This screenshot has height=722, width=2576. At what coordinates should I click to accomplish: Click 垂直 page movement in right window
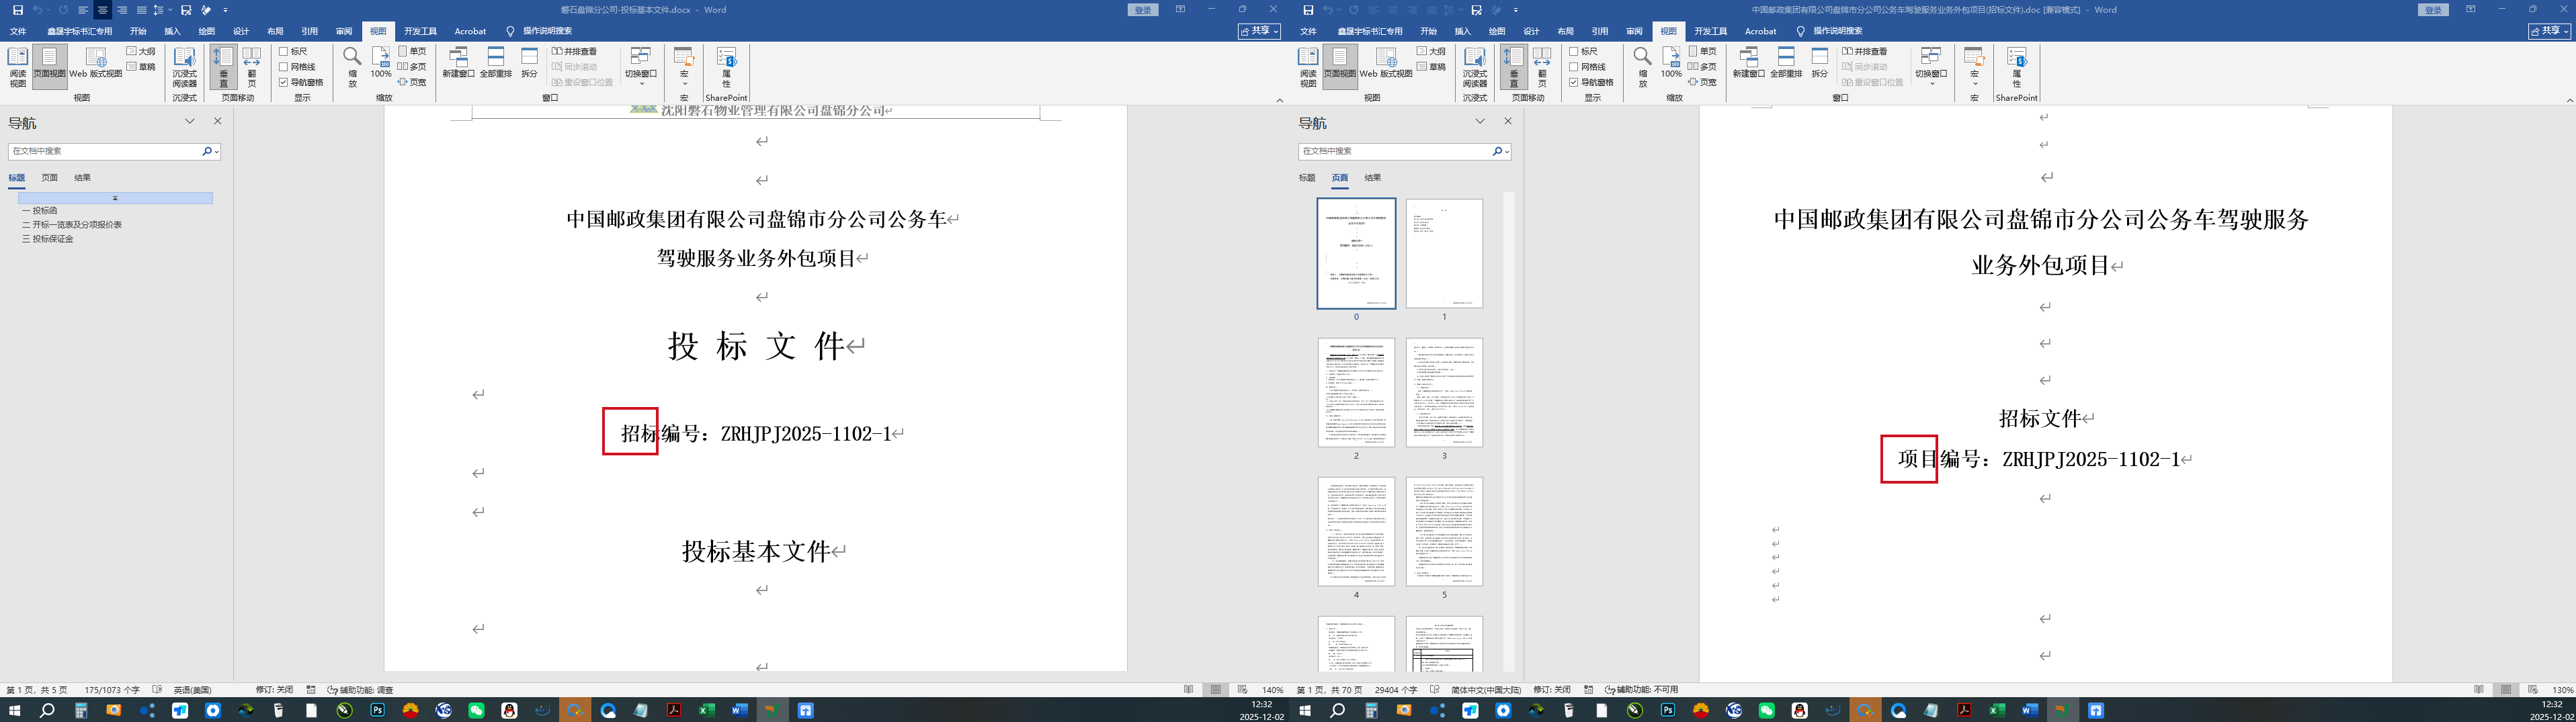coord(1514,67)
